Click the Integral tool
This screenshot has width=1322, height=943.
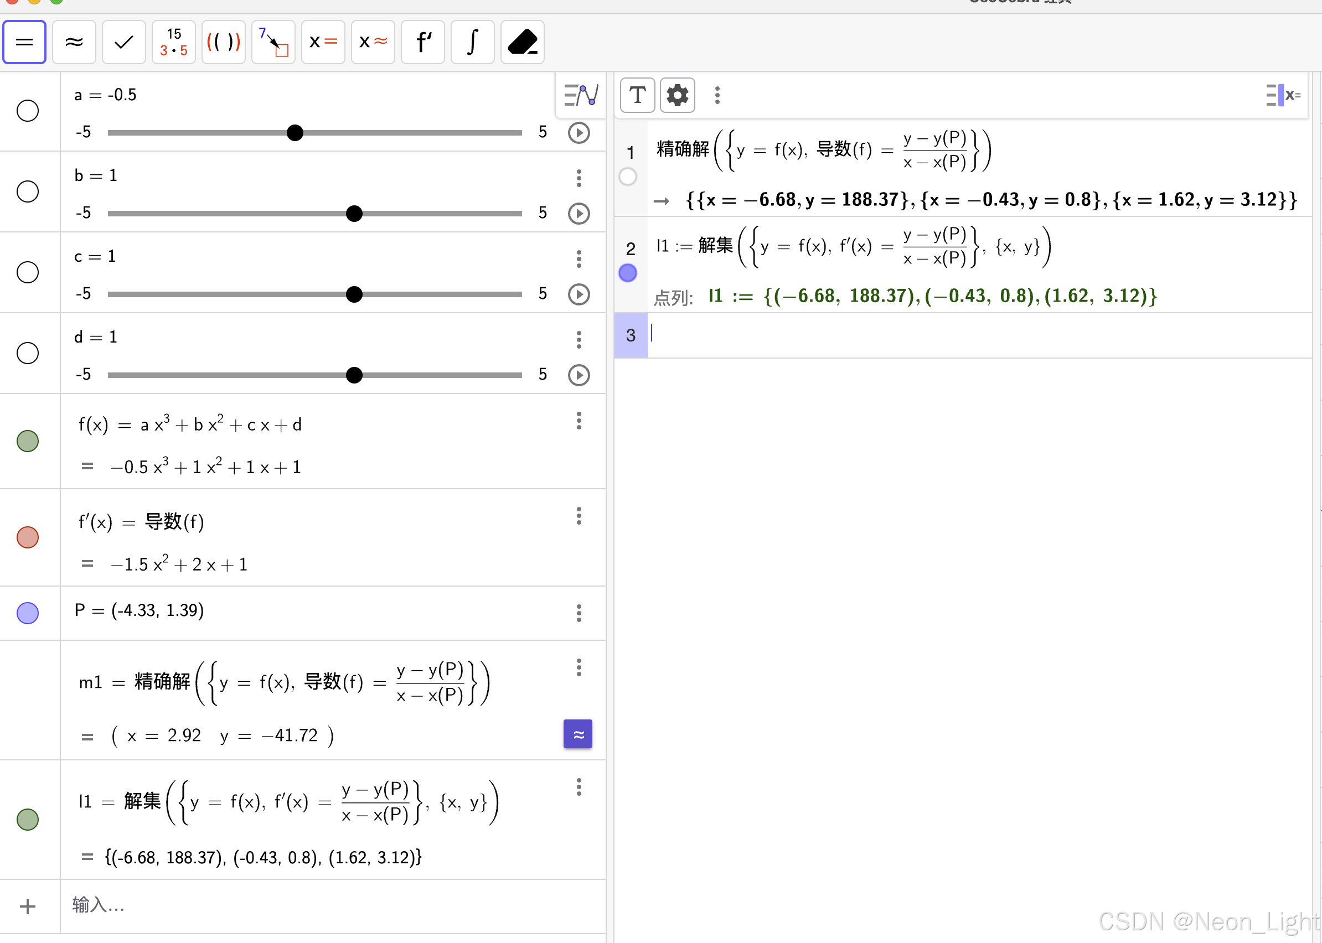(473, 42)
